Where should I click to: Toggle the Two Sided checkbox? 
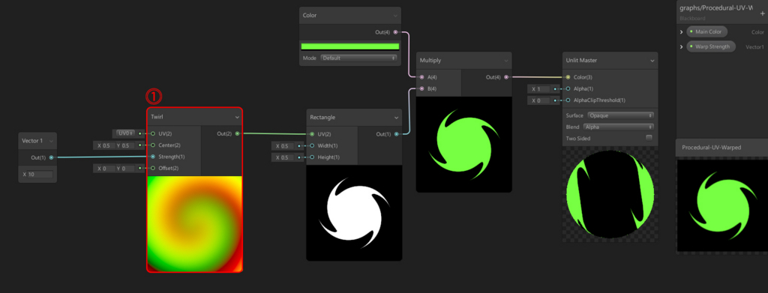649,138
